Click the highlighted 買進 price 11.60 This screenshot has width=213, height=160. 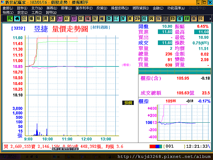point(165,32)
